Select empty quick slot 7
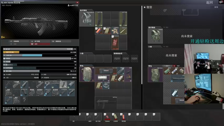This screenshot has width=224, height=126. tap(132, 116)
